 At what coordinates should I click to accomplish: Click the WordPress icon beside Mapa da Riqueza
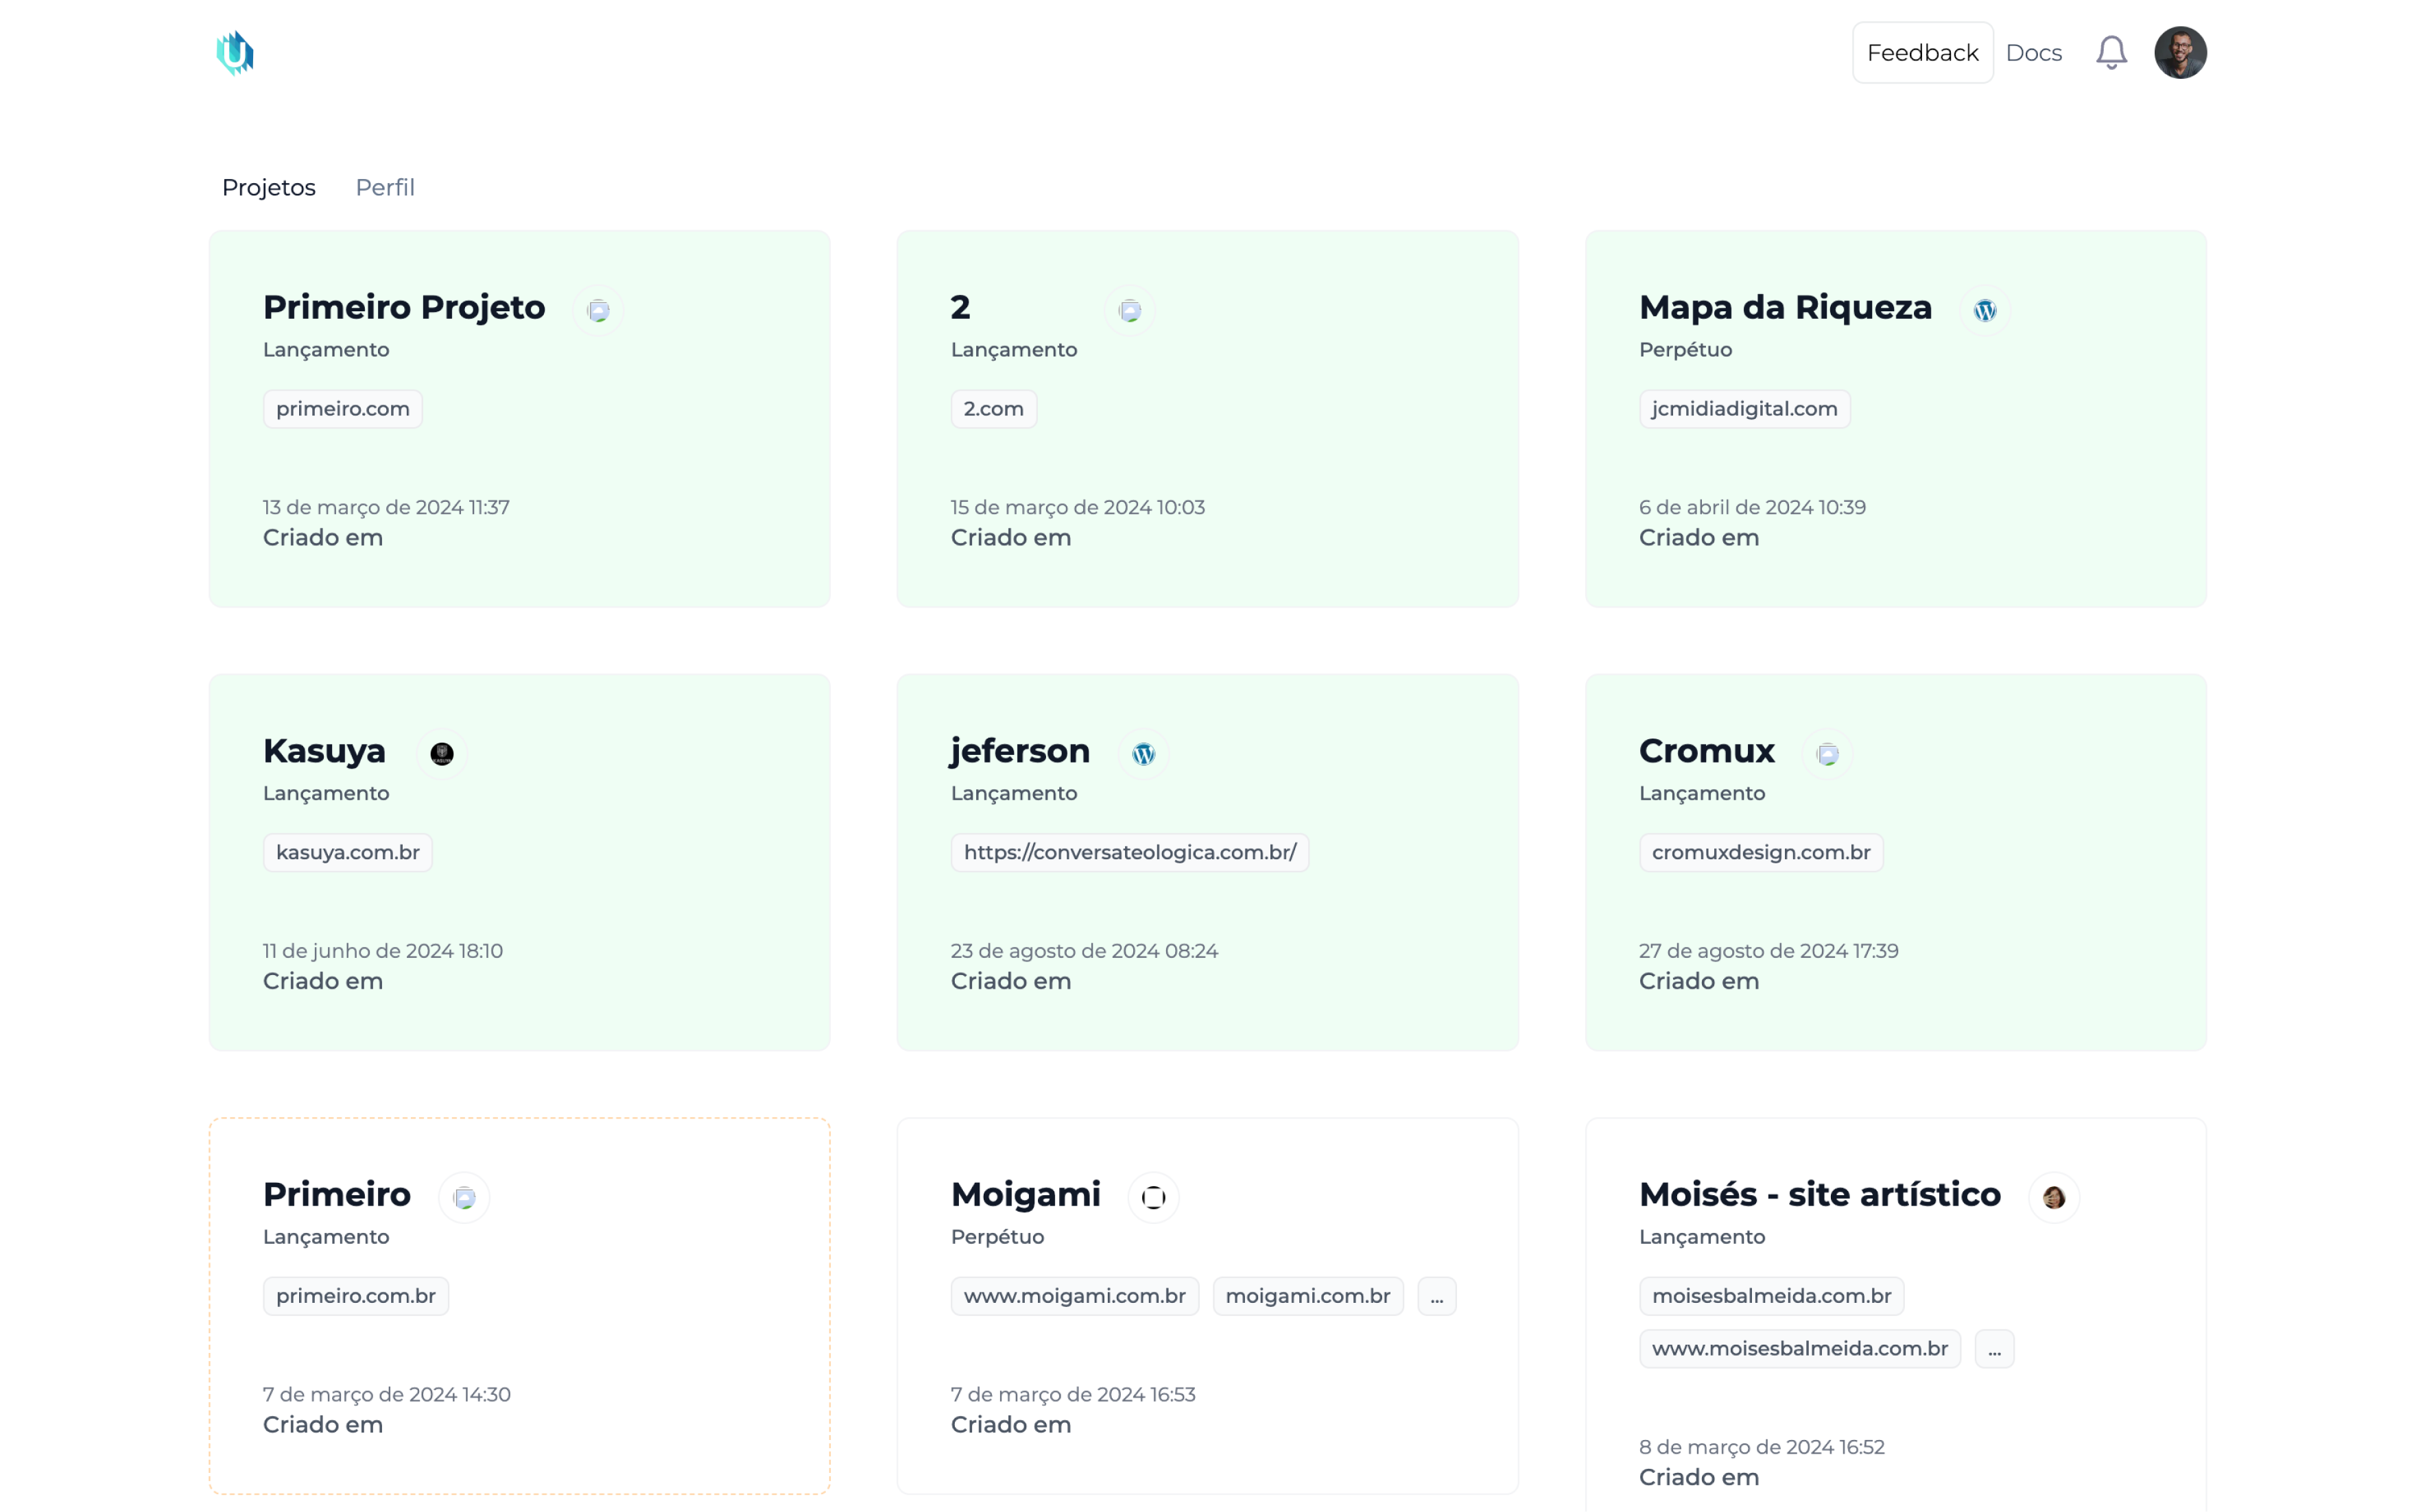1985,310
